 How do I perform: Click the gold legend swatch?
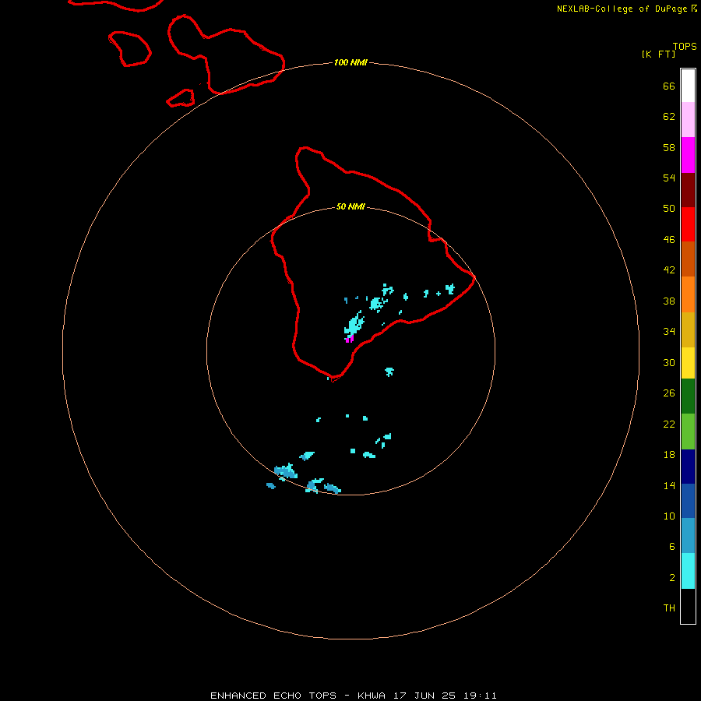coord(688,329)
